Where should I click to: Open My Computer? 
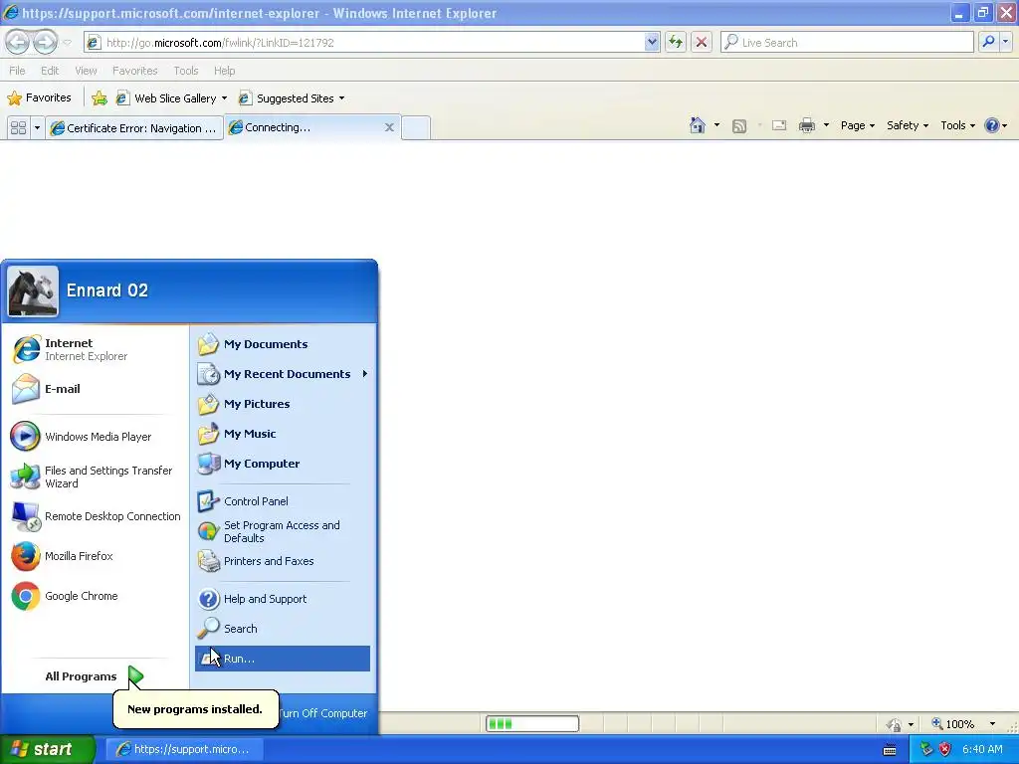283,464
